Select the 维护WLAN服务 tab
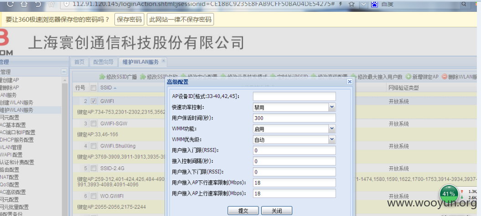 coord(140,62)
